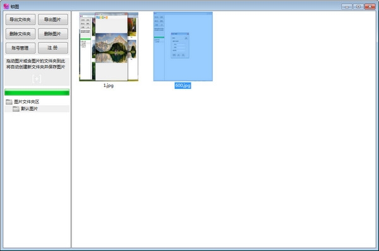Click the 1.jpg file name label
This screenshot has height=251, width=379.
pos(109,85)
